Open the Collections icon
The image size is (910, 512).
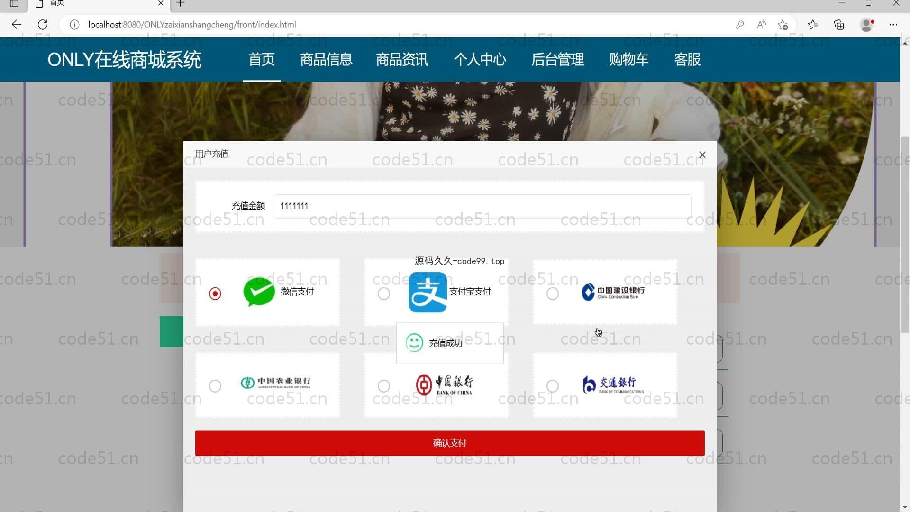click(x=839, y=25)
